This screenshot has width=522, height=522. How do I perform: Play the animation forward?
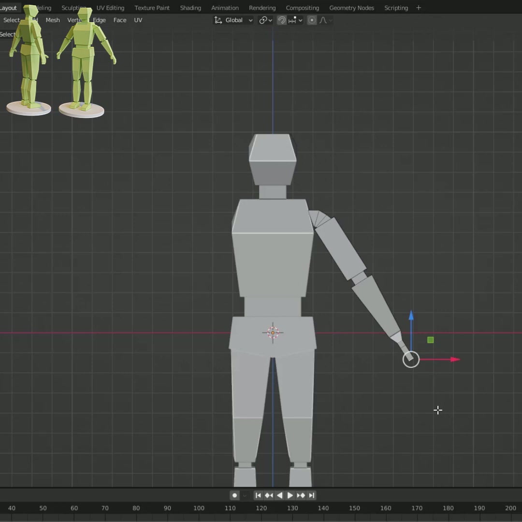point(290,495)
